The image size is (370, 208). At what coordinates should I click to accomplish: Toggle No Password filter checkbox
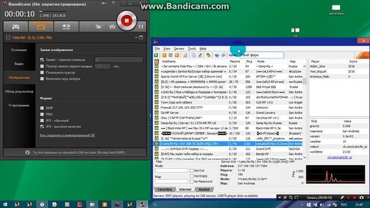191,181
